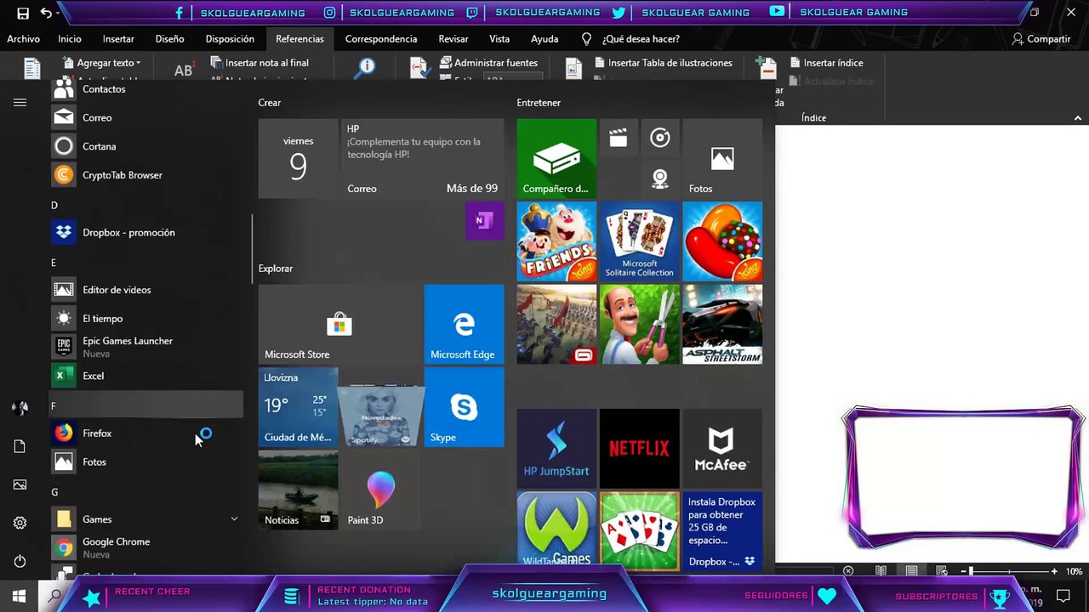The width and height of the screenshot is (1089, 612).
Task: Click the user account avatar in Start rail
Action: click(x=20, y=408)
